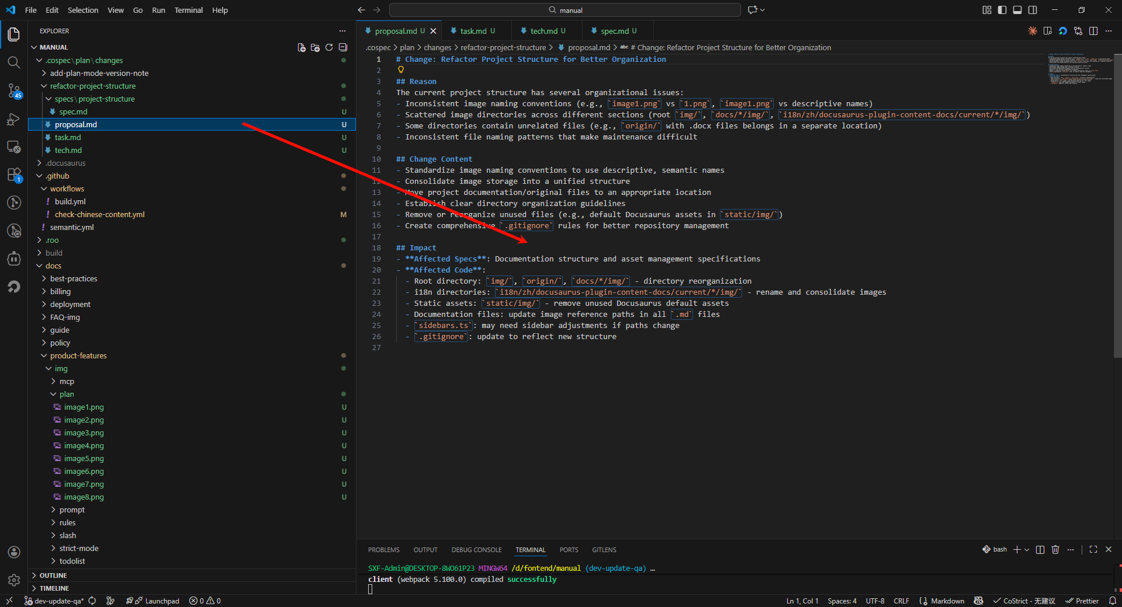The height and width of the screenshot is (607, 1122).
Task: Kill the terminal with trash icon
Action: 1055,549
